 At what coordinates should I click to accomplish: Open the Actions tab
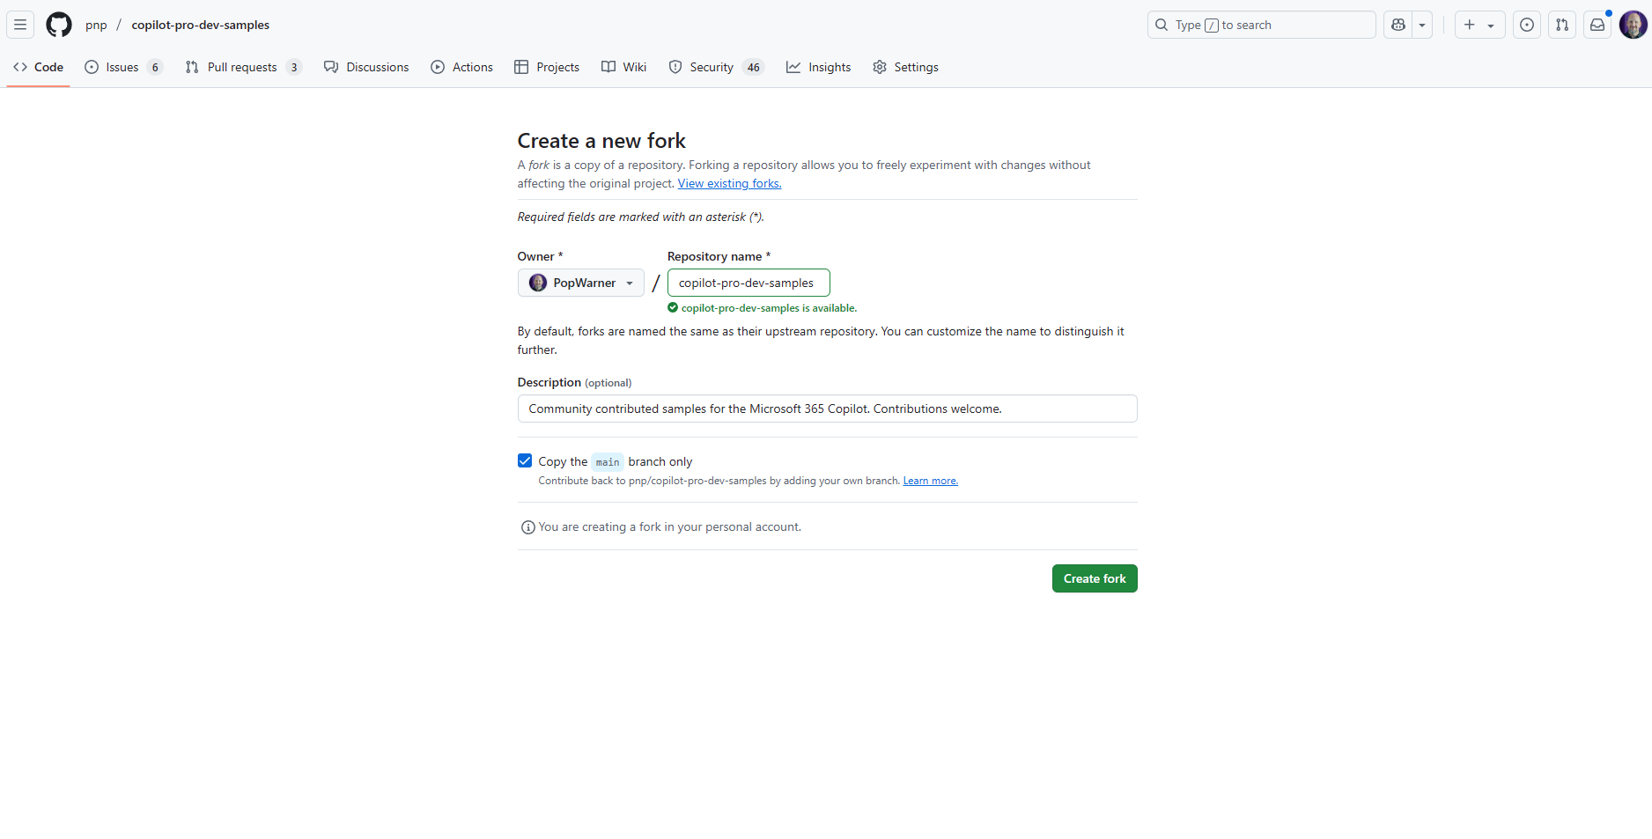click(x=461, y=67)
